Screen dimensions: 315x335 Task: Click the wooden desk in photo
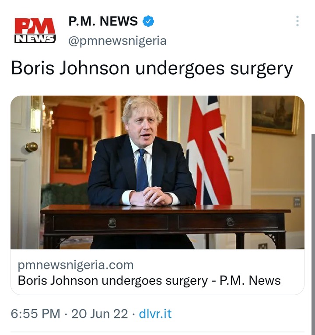(166, 227)
